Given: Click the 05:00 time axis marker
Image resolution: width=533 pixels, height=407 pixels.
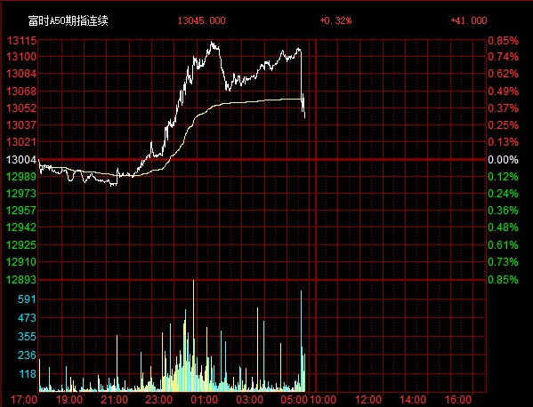Looking at the screenshot, I should 294,399.
